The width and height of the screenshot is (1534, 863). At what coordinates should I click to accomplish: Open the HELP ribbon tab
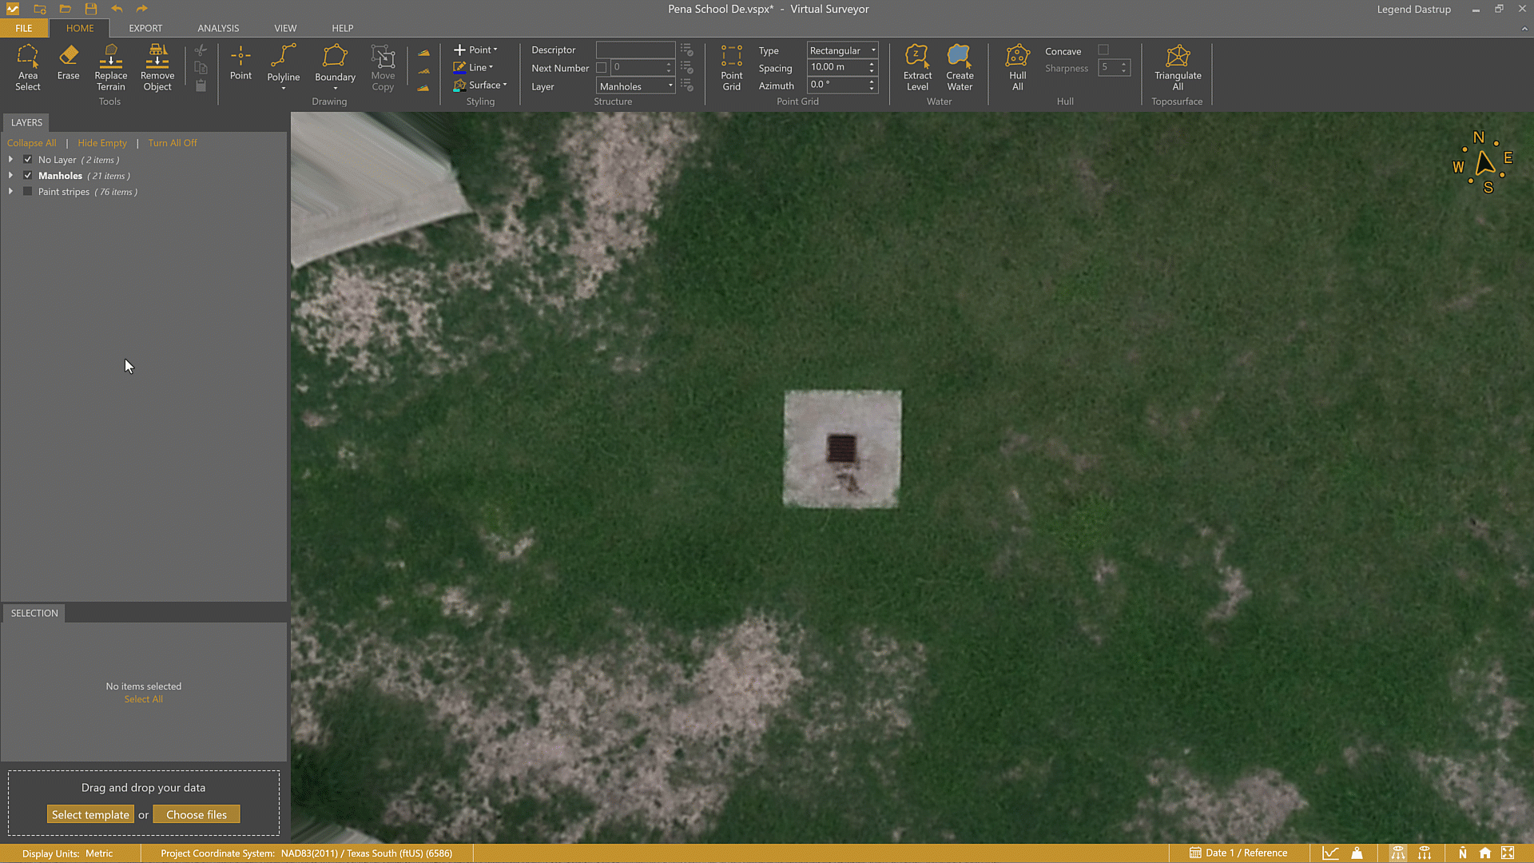(342, 28)
